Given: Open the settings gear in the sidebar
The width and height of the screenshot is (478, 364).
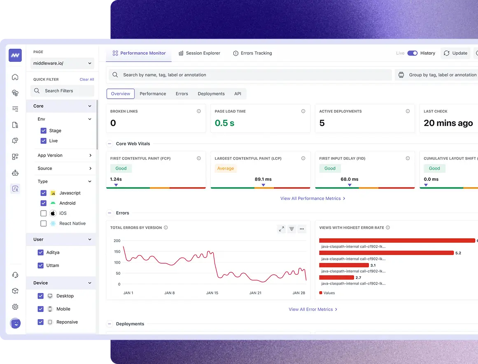Looking at the screenshot, I should click(15, 307).
